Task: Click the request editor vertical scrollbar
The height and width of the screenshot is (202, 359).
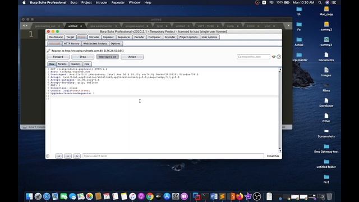Action: click(x=280, y=110)
